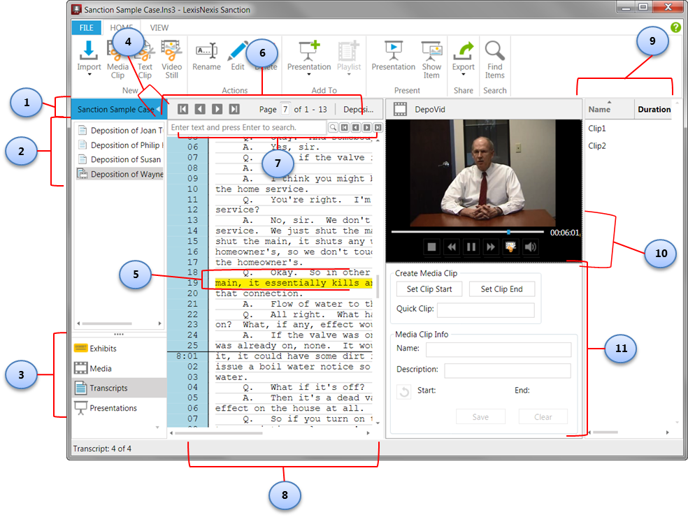Select Deposition of Susan transcript
This screenshot has width=688, height=517.
point(120,159)
